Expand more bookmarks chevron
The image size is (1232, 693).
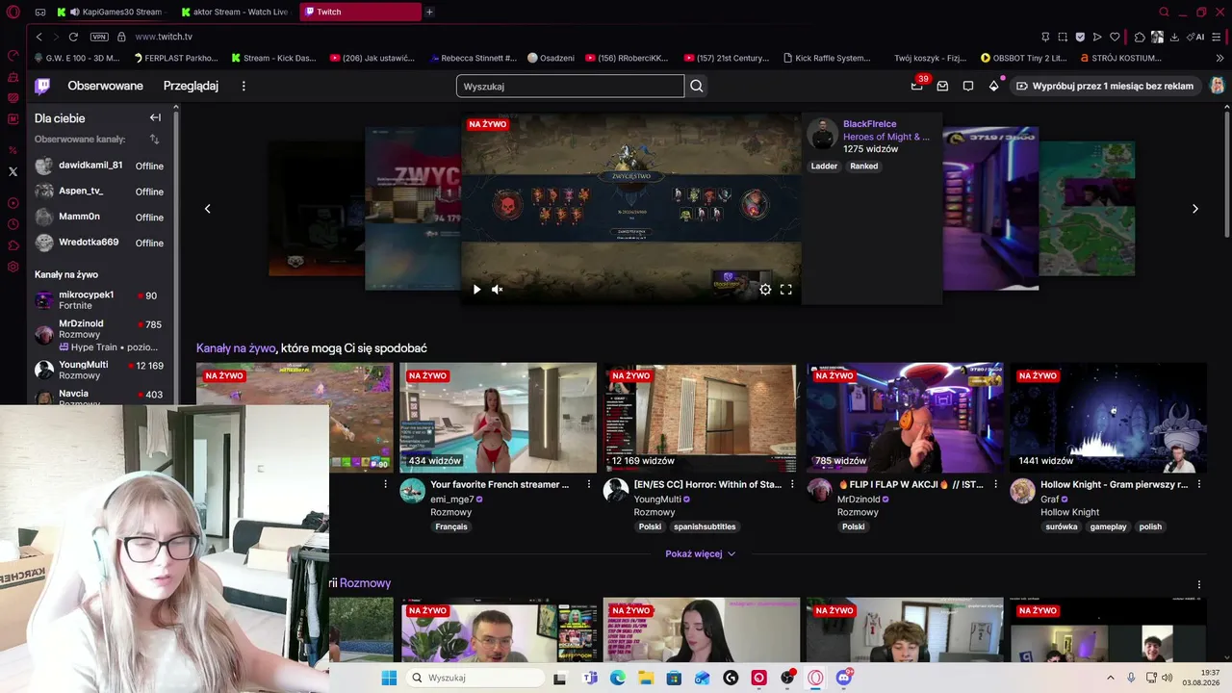point(1220,58)
